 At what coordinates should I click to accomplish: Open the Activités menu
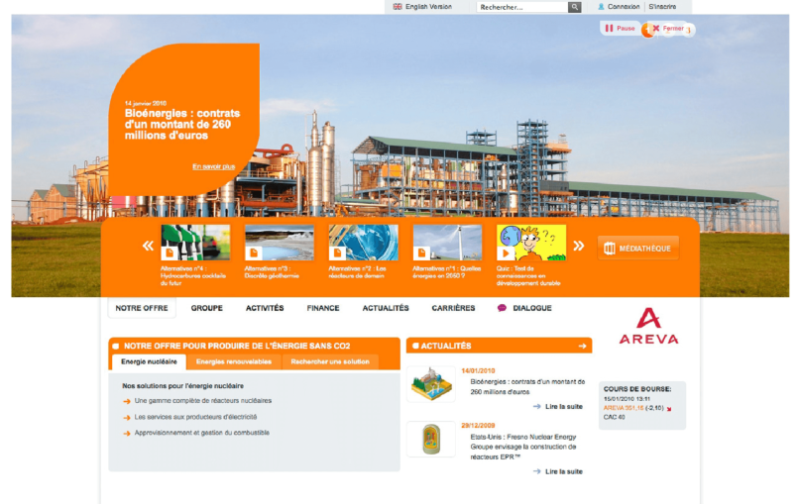click(265, 308)
